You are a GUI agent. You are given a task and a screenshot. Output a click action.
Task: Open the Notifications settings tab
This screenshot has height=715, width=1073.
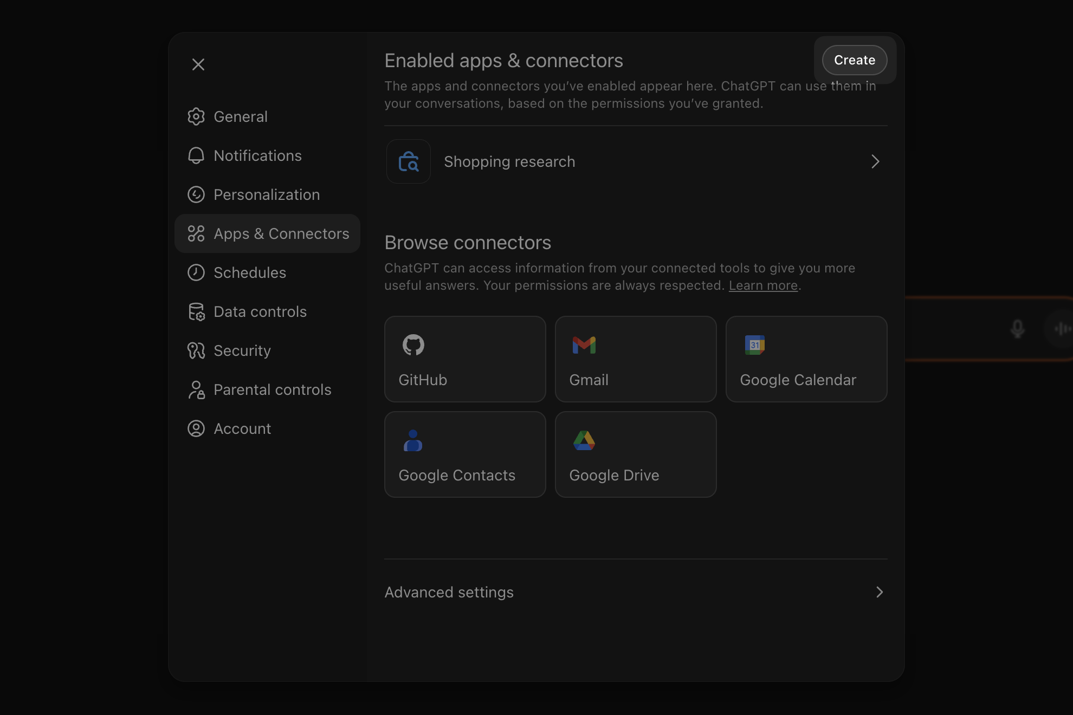(257, 155)
